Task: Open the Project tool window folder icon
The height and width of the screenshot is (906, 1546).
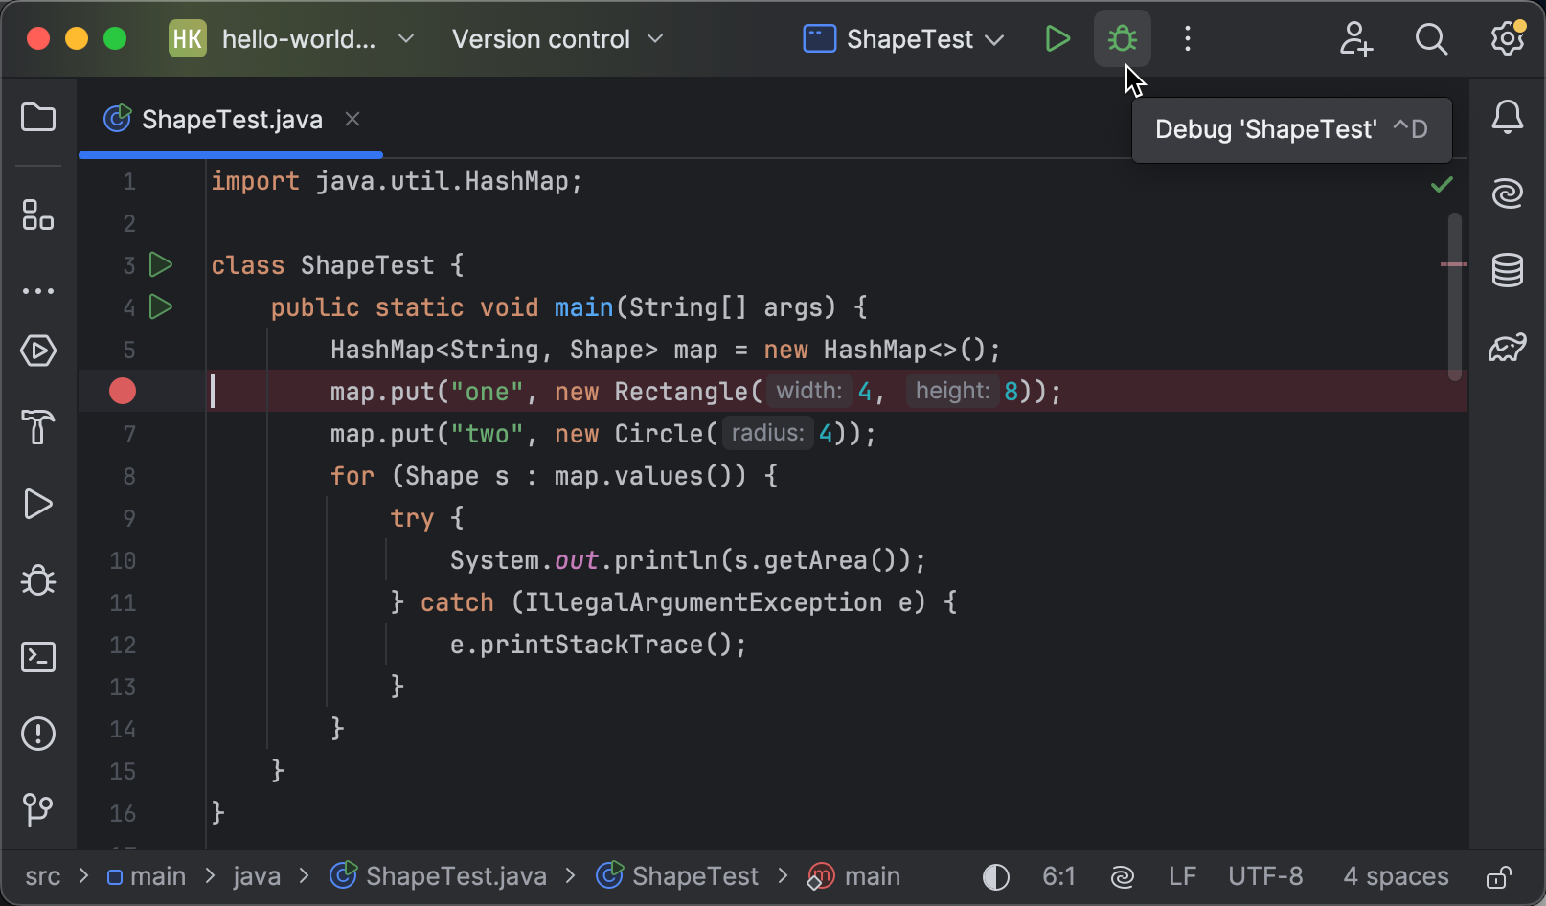Action: pyautogui.click(x=38, y=117)
